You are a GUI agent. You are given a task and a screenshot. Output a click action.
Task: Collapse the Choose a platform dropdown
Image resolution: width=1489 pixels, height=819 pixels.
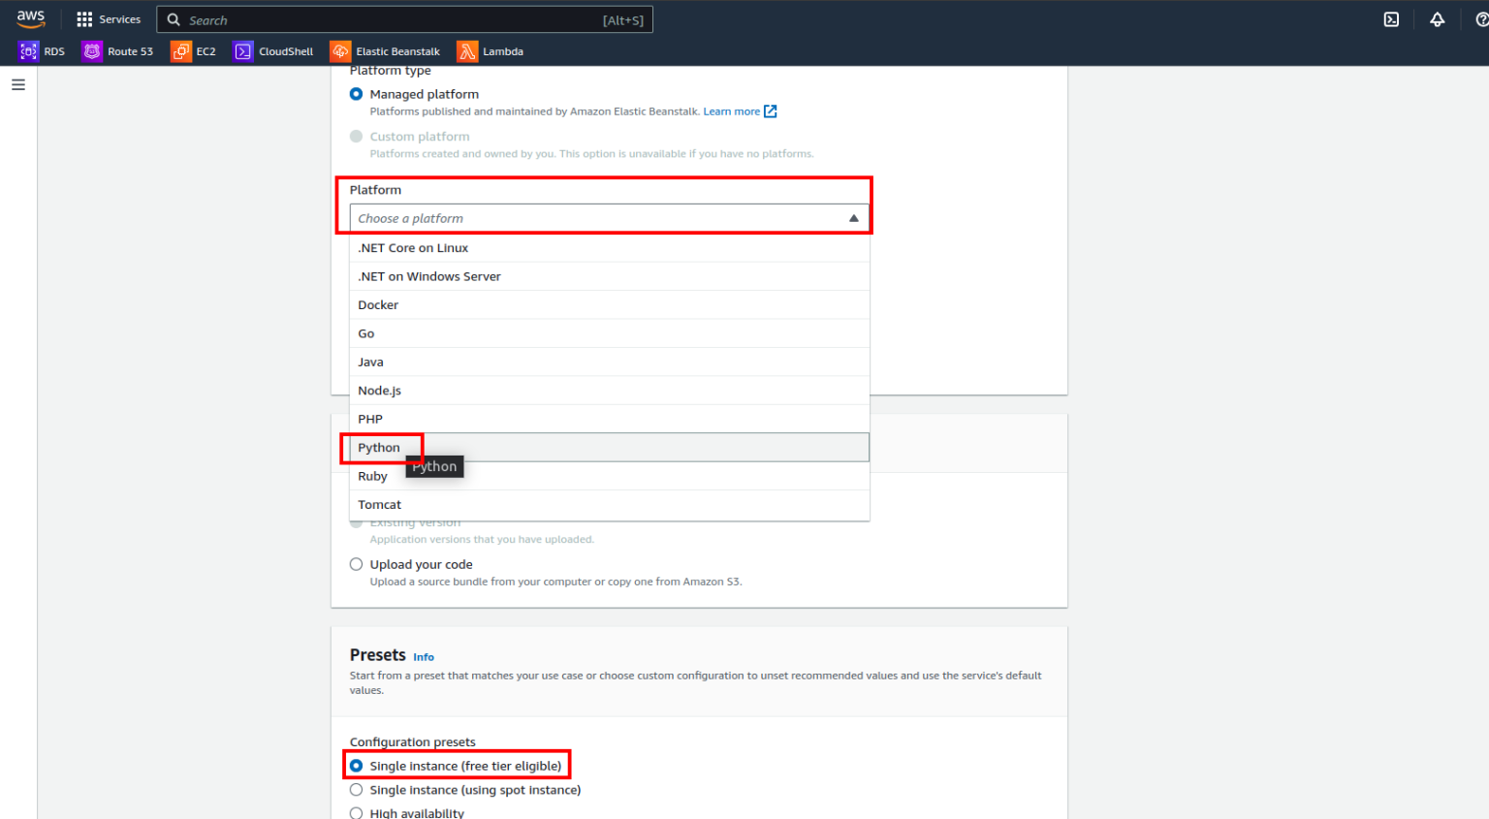click(853, 218)
